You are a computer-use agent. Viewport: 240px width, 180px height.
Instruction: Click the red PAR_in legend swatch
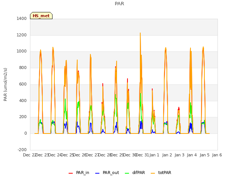pos(71,173)
